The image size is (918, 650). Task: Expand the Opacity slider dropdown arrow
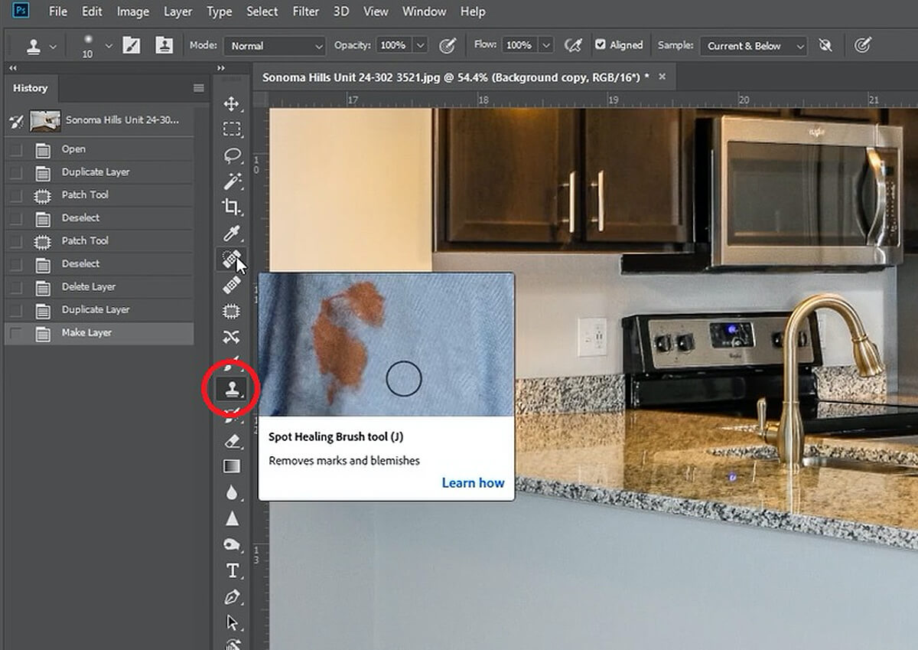point(420,46)
